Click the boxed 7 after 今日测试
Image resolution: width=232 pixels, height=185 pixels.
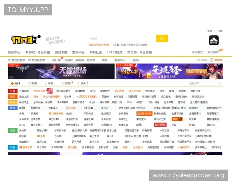pyautogui.click(x=212, y=60)
